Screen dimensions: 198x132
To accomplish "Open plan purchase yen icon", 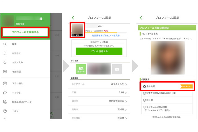I will point(5,83).
